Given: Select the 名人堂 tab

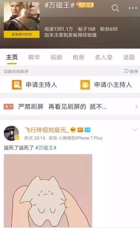Looking at the screenshot, I should coord(104,57).
